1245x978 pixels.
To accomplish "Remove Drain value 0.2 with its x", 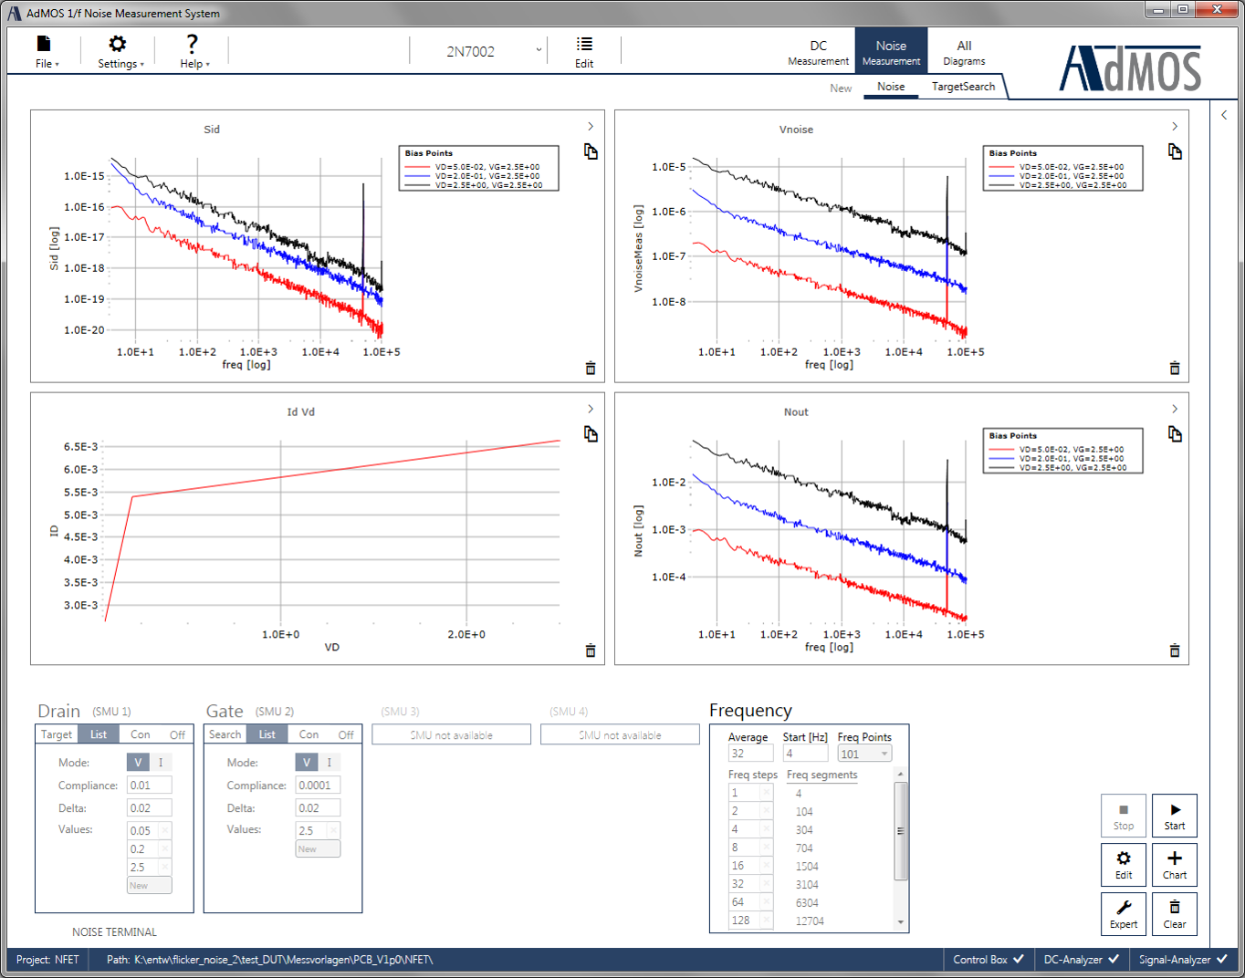I will (165, 848).
